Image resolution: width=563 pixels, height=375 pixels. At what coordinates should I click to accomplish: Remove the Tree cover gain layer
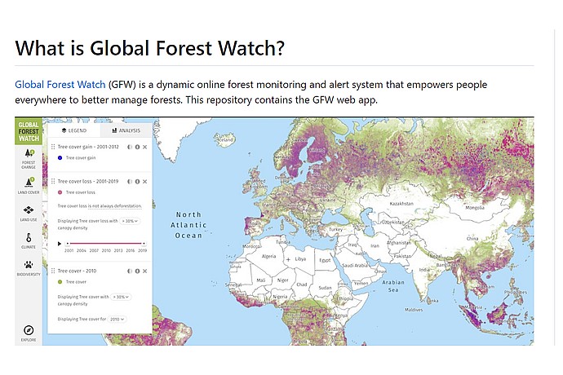click(x=144, y=147)
